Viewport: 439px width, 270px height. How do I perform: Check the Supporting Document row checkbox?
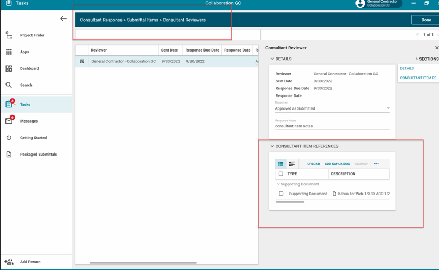[x=281, y=194]
